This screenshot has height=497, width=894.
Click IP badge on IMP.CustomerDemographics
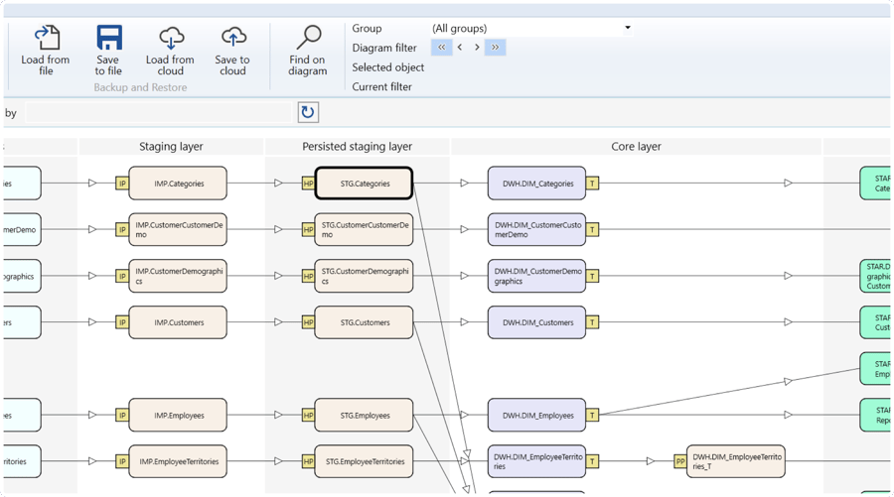pos(122,276)
